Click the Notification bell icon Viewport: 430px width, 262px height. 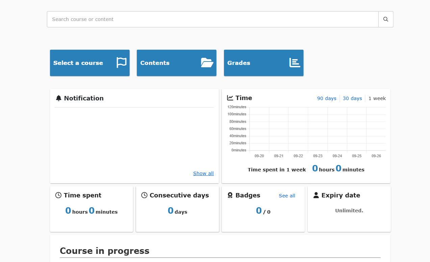(59, 98)
